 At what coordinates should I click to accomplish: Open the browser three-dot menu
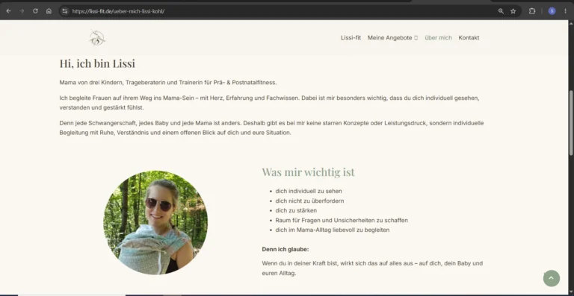565,11
